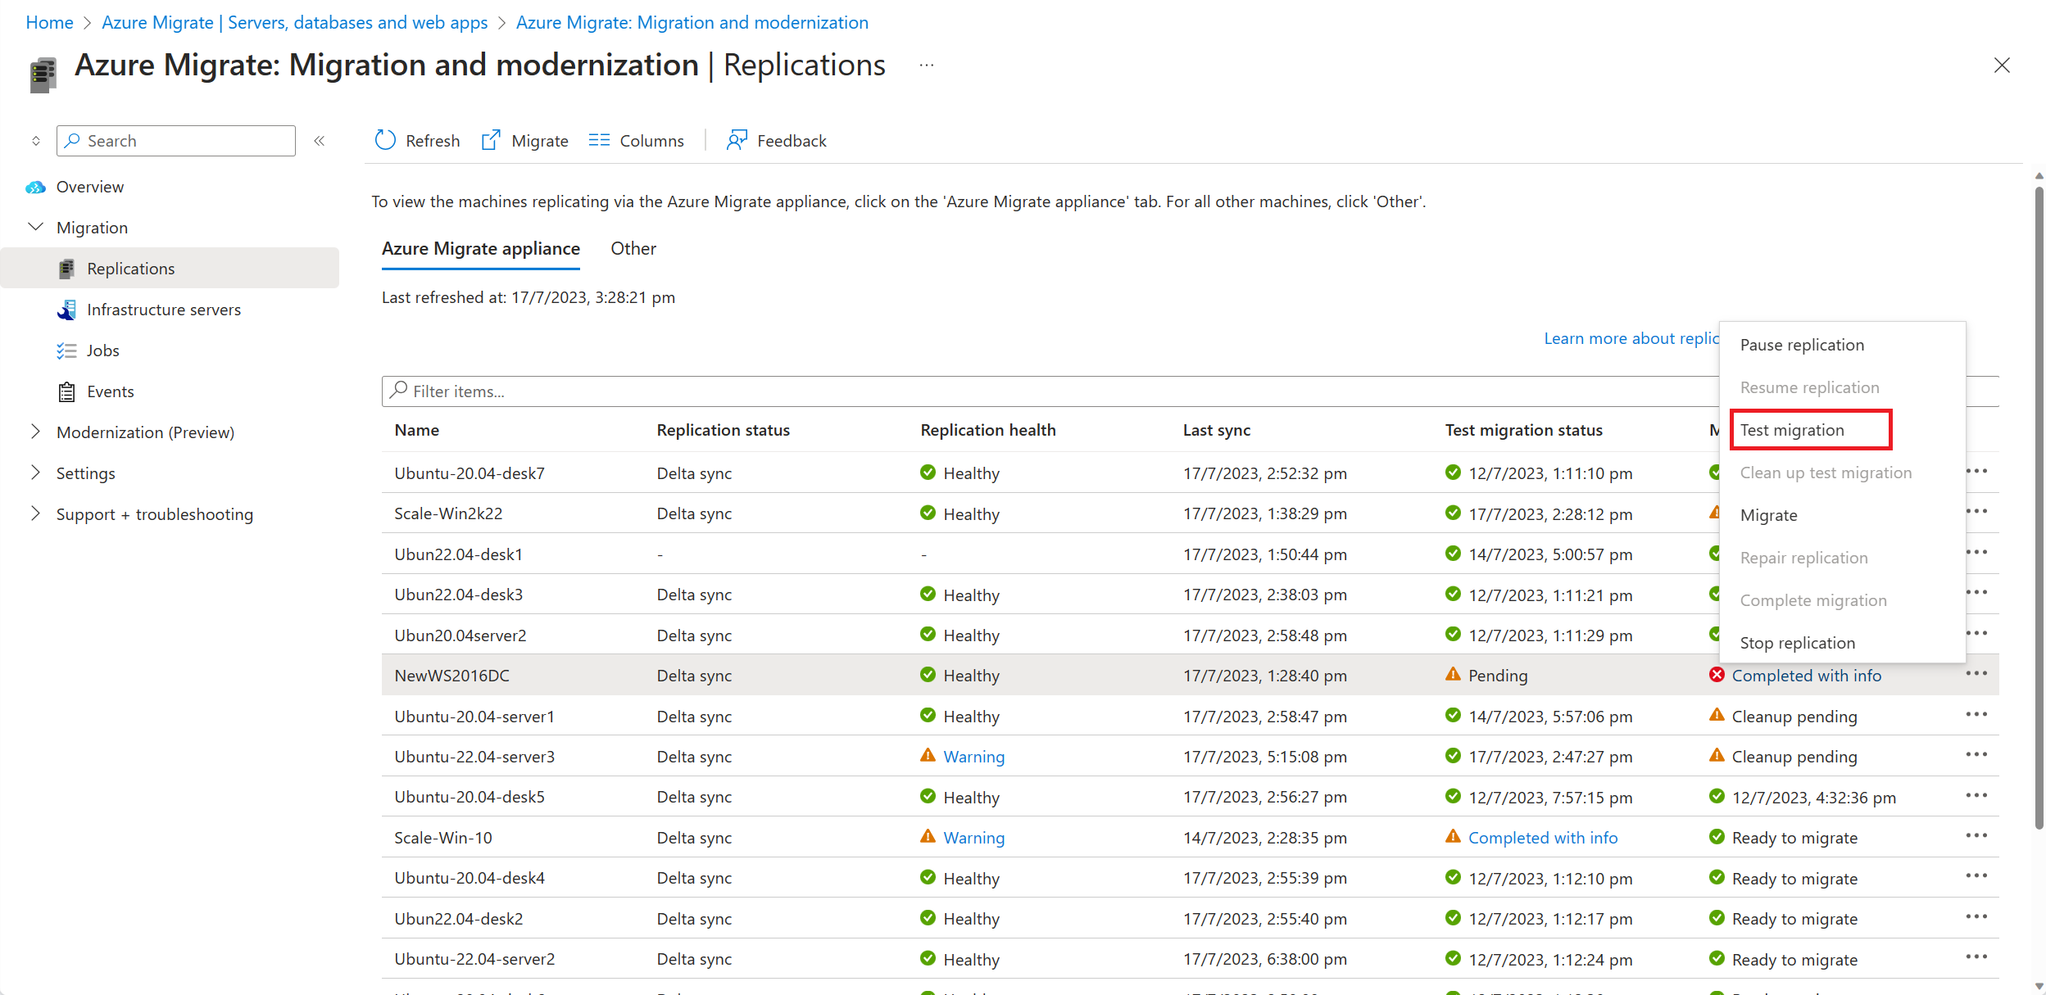Screen dimensions: 2046x995
Task: Click the Columns icon to manage columns
Action: click(x=637, y=139)
